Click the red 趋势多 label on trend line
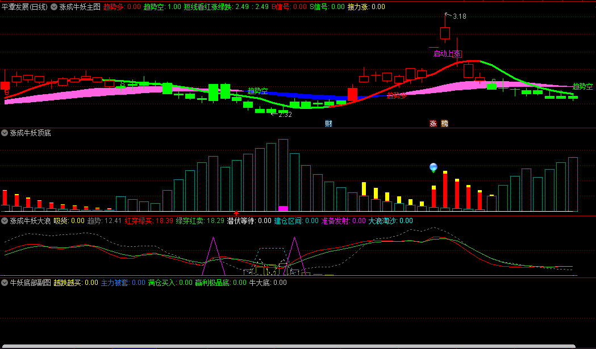This screenshot has height=349, width=596. pos(397,95)
